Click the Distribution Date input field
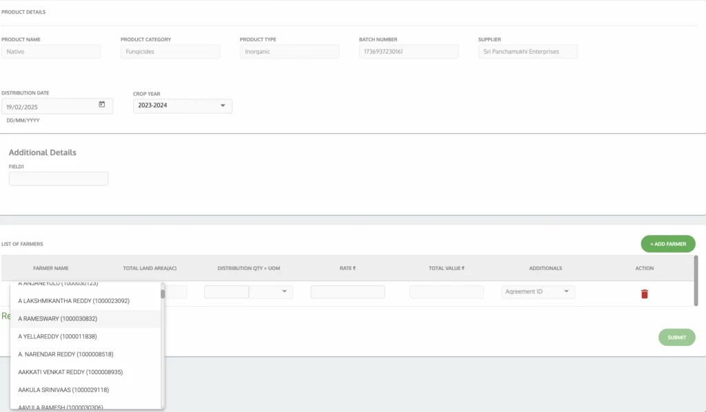 57,107
